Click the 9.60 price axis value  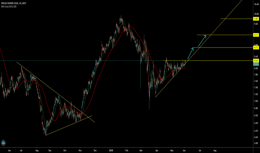click(256, 24)
